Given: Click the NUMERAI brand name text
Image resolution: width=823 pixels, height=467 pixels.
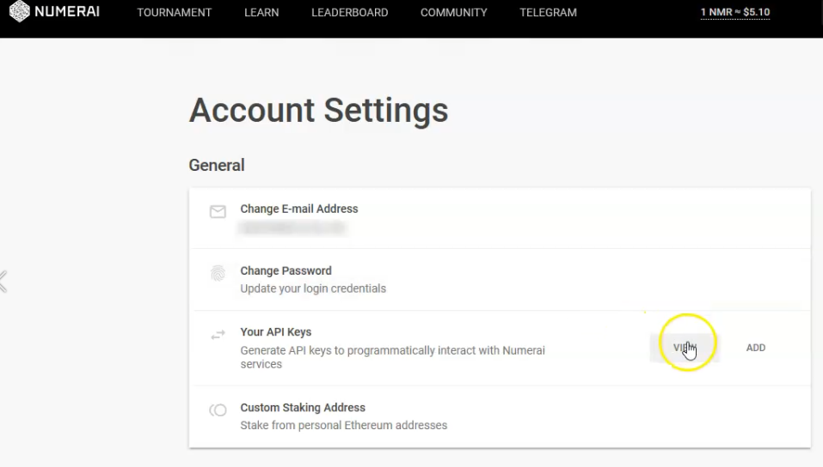Looking at the screenshot, I should coord(67,11).
